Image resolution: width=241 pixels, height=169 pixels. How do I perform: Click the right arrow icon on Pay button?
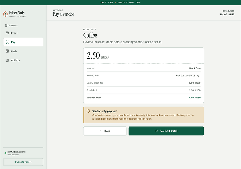tap(156, 131)
